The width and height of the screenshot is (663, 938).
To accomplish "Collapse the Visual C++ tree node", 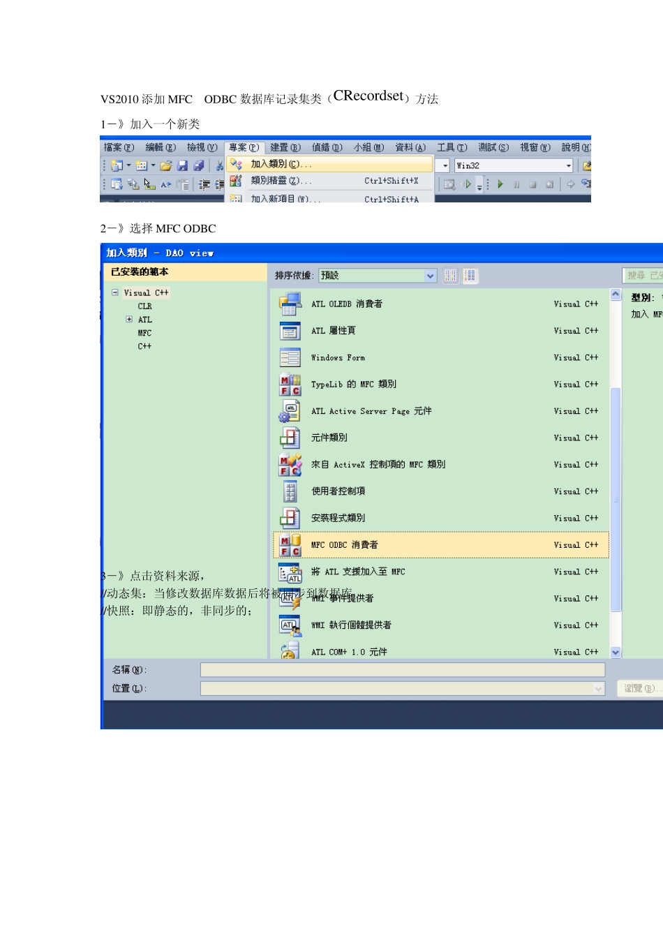I will point(115,292).
